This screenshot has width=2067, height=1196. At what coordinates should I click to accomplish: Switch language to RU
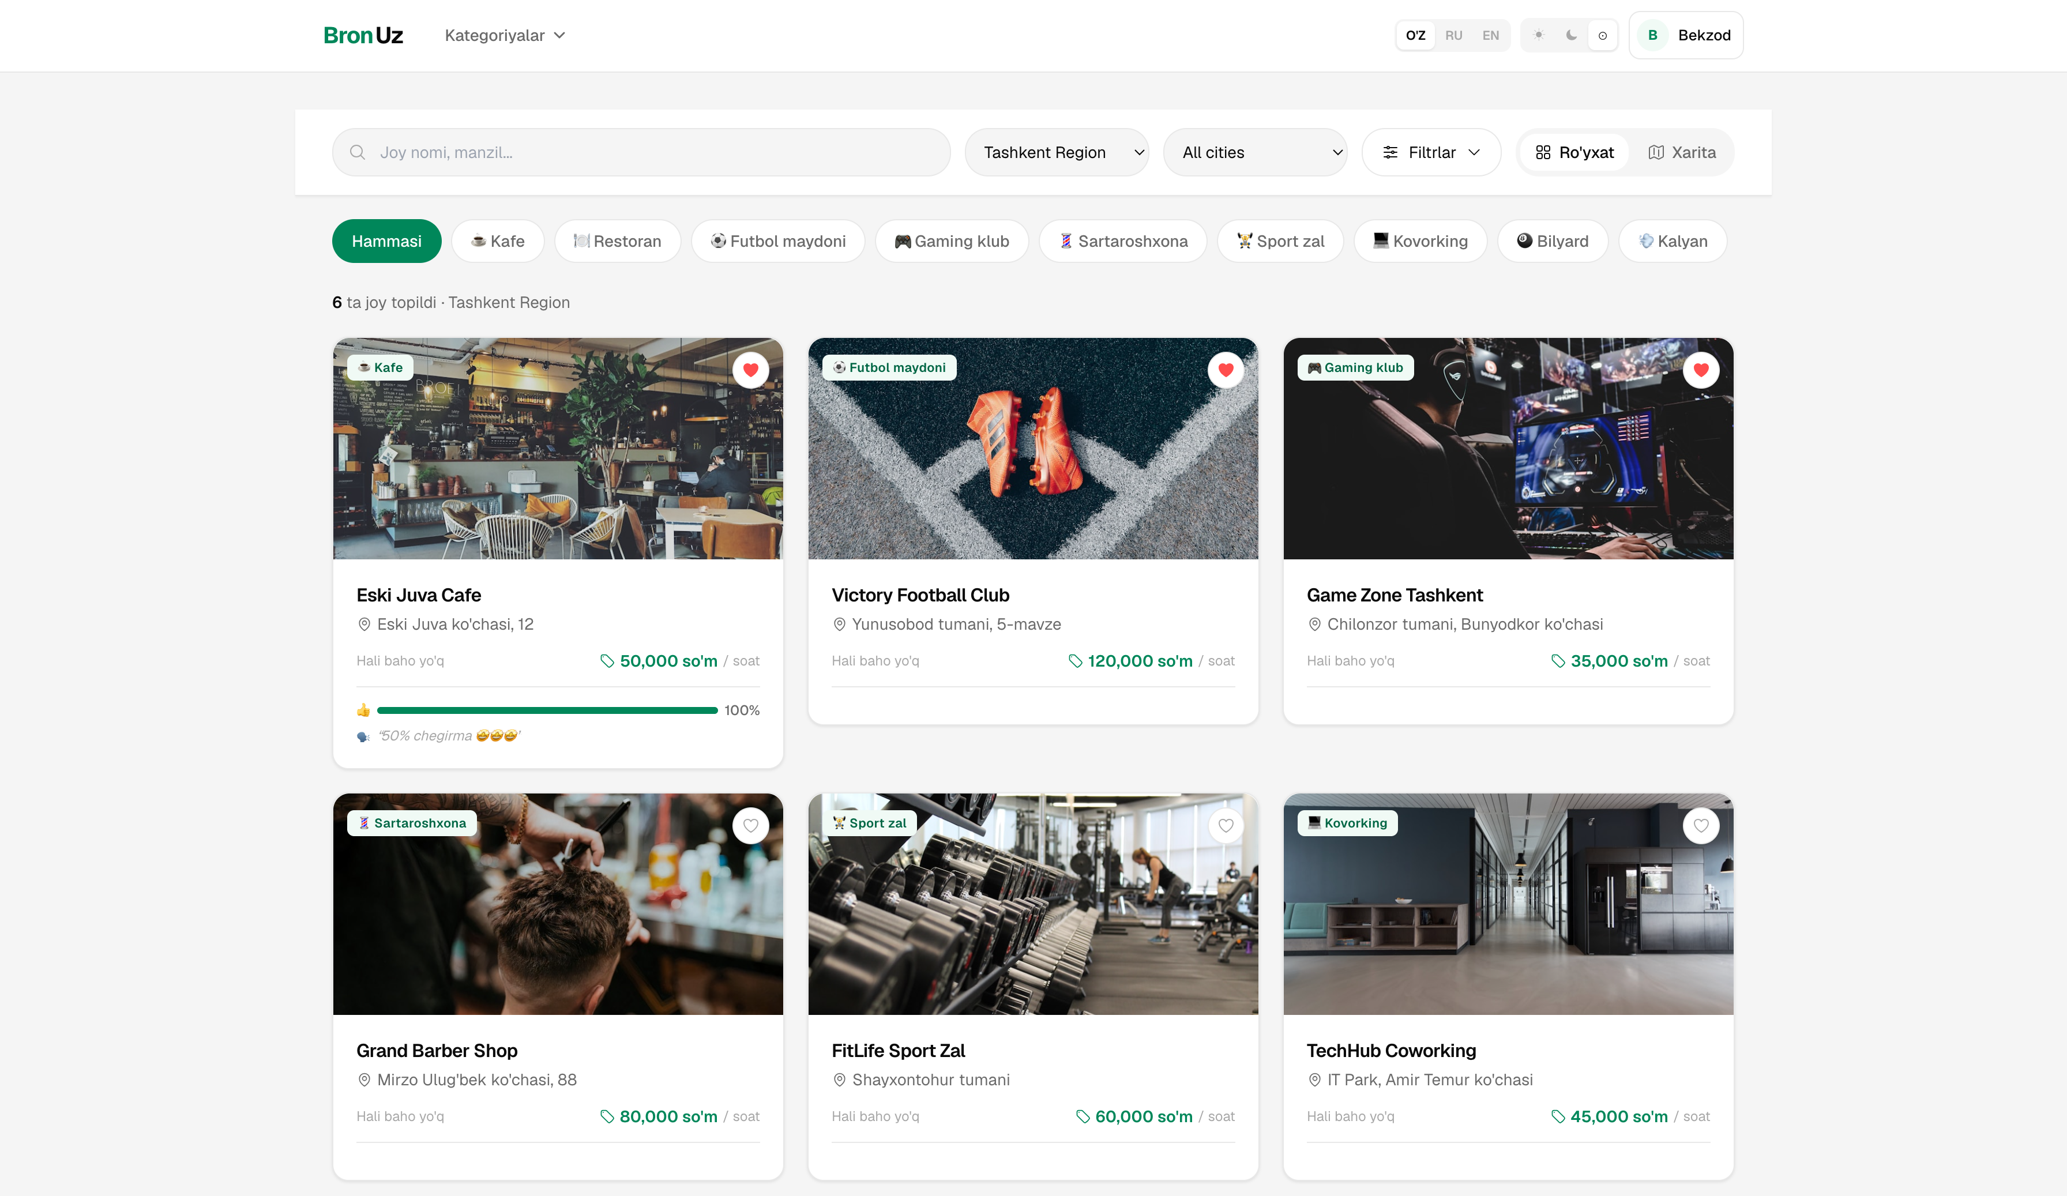(1453, 35)
